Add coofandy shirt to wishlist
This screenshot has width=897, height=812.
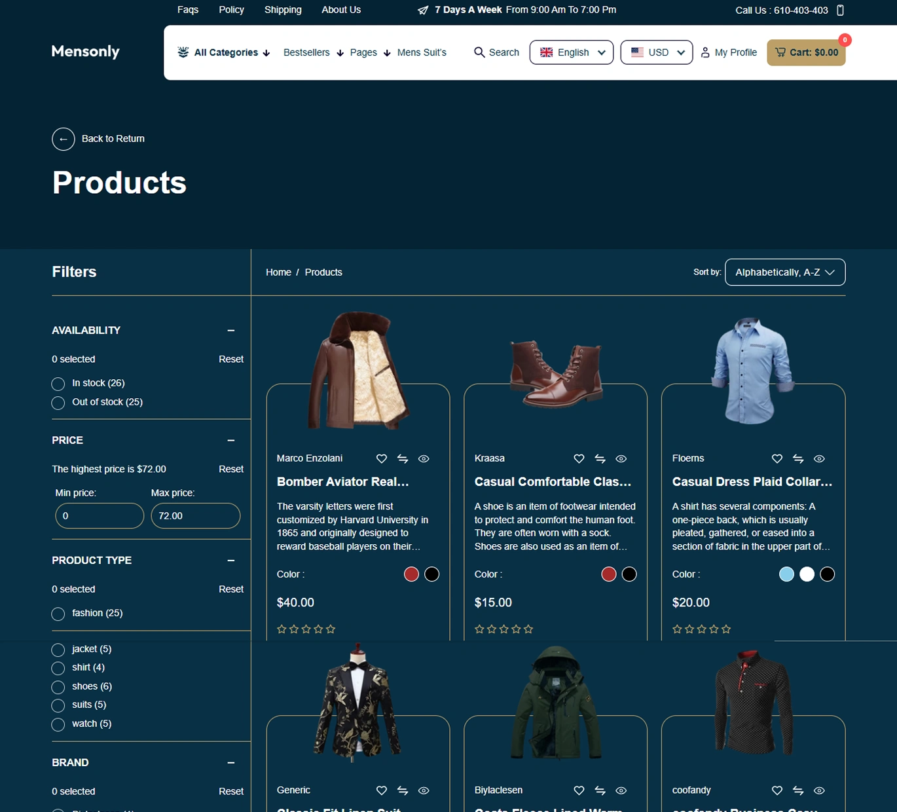click(x=777, y=791)
